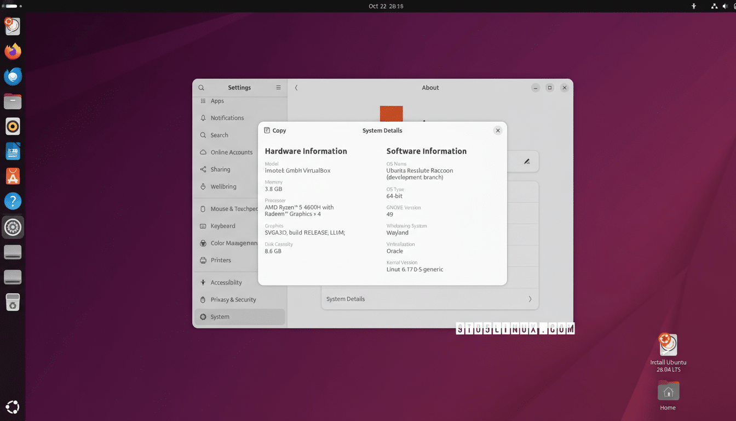The height and width of the screenshot is (421, 736).
Task: Open the Home folder on the desktop
Action: (668, 391)
